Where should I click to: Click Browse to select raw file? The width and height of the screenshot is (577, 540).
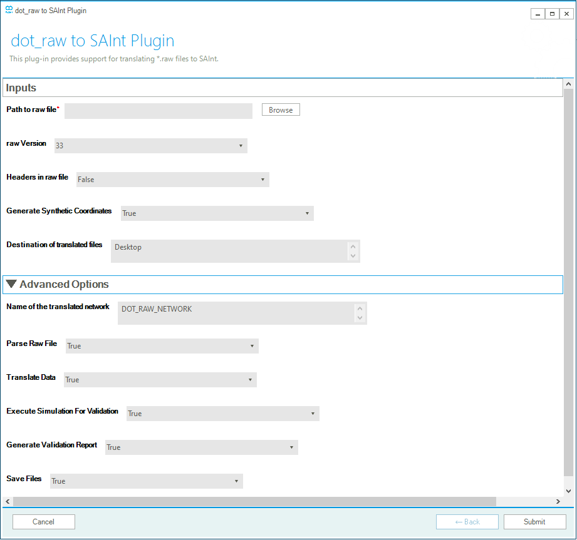(281, 110)
